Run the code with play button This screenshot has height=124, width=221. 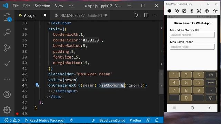tap(136, 15)
